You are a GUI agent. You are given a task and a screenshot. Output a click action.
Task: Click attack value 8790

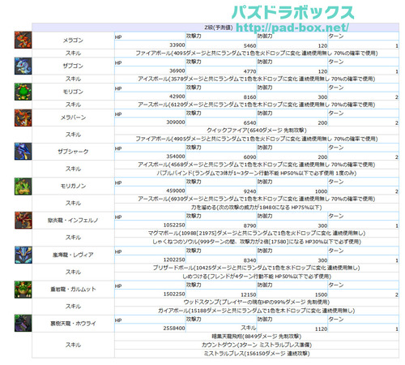249,225
